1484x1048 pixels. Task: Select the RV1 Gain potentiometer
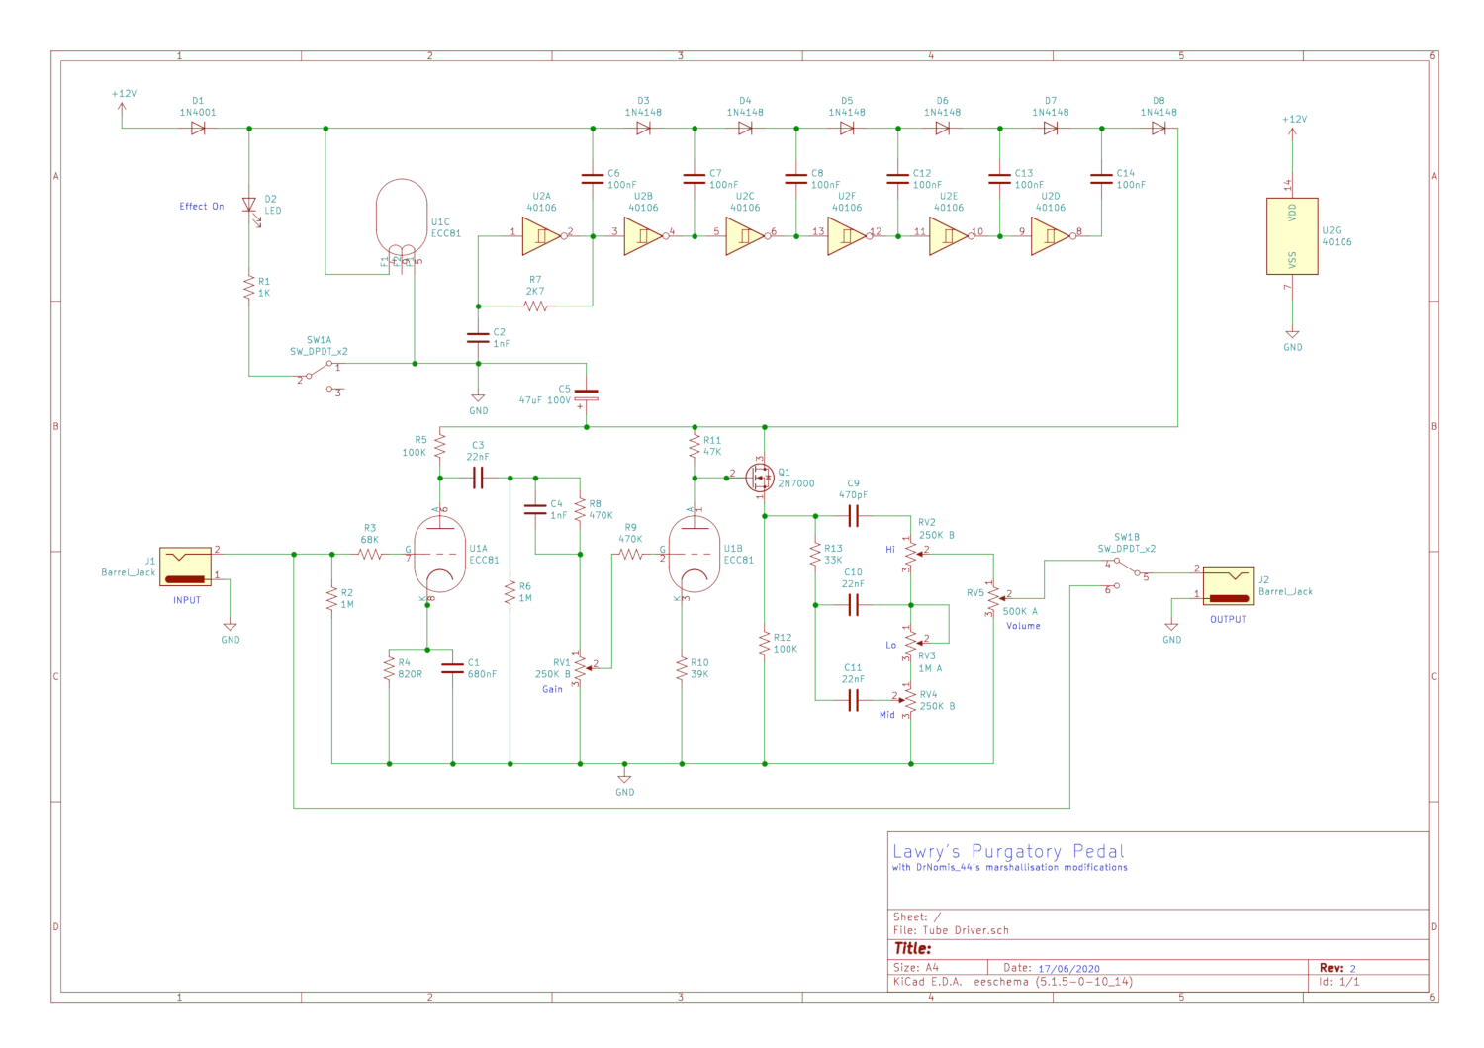[x=581, y=668]
